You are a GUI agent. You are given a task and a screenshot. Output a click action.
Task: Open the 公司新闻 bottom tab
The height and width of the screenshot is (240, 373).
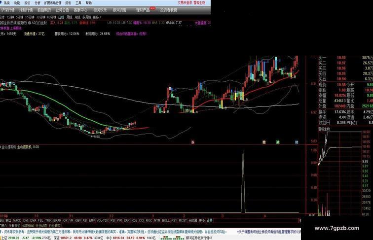coord(28,226)
